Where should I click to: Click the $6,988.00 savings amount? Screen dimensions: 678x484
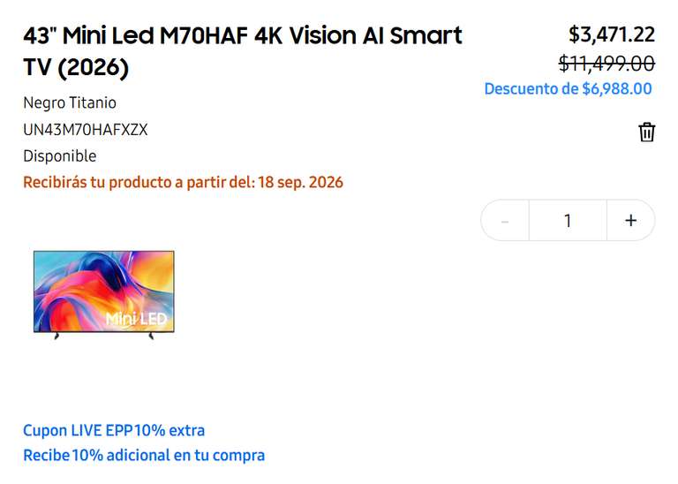(617, 88)
